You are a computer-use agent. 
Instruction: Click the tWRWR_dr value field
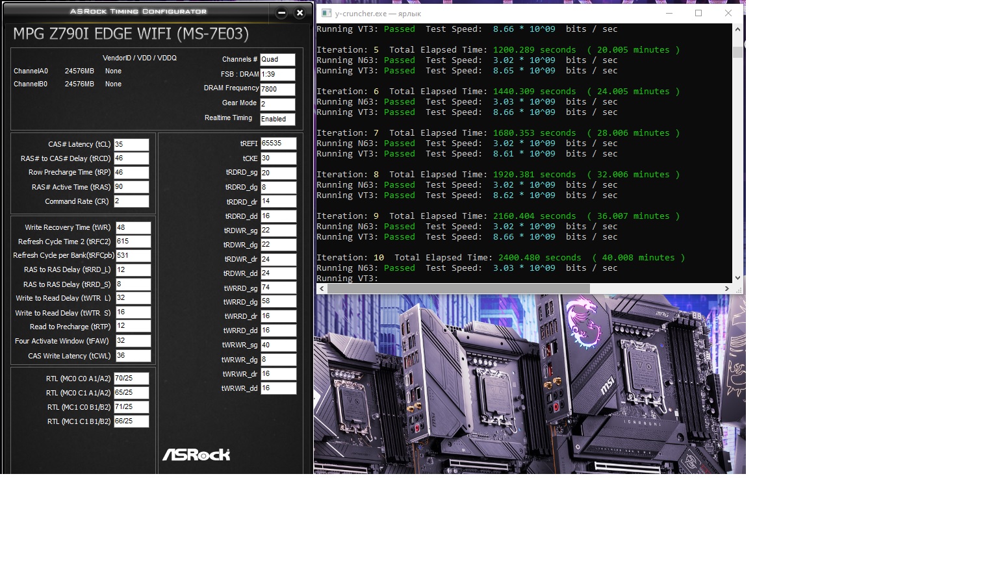[x=279, y=374]
